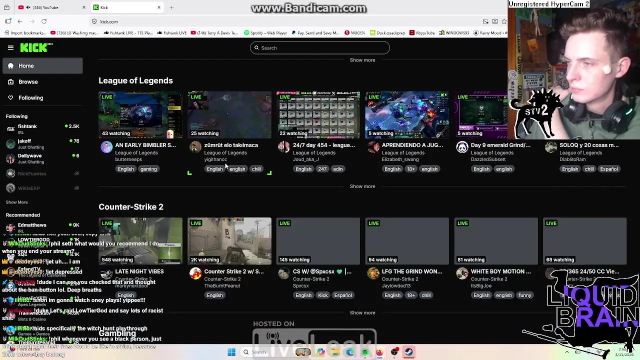Expand Show more under Following list

pyautogui.click(x=17, y=202)
